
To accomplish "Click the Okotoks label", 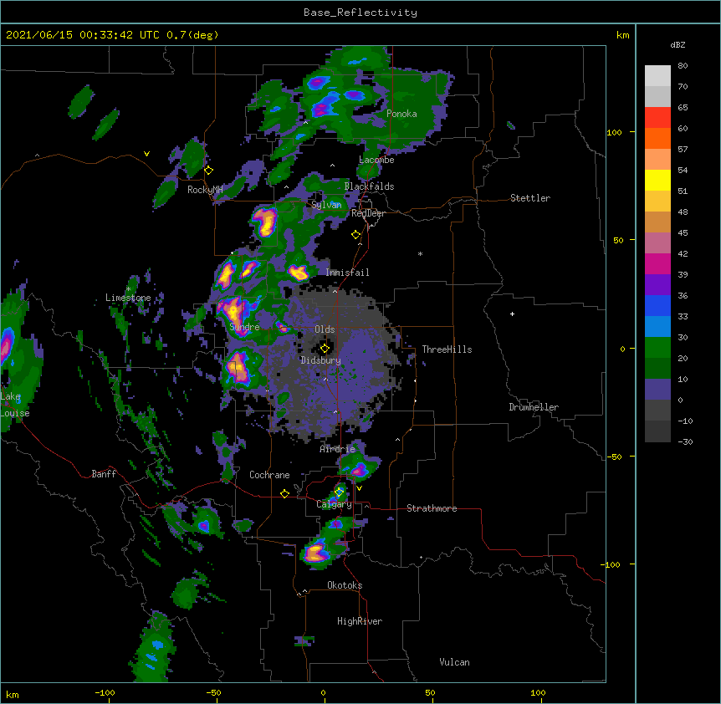I will click(345, 585).
